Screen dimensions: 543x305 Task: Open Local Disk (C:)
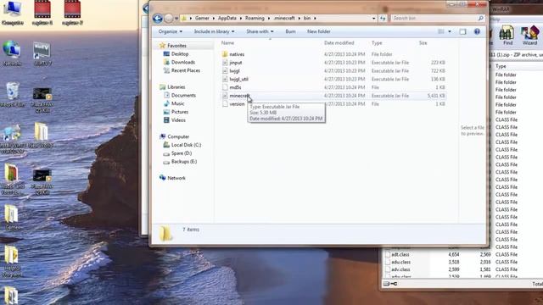coord(186,145)
